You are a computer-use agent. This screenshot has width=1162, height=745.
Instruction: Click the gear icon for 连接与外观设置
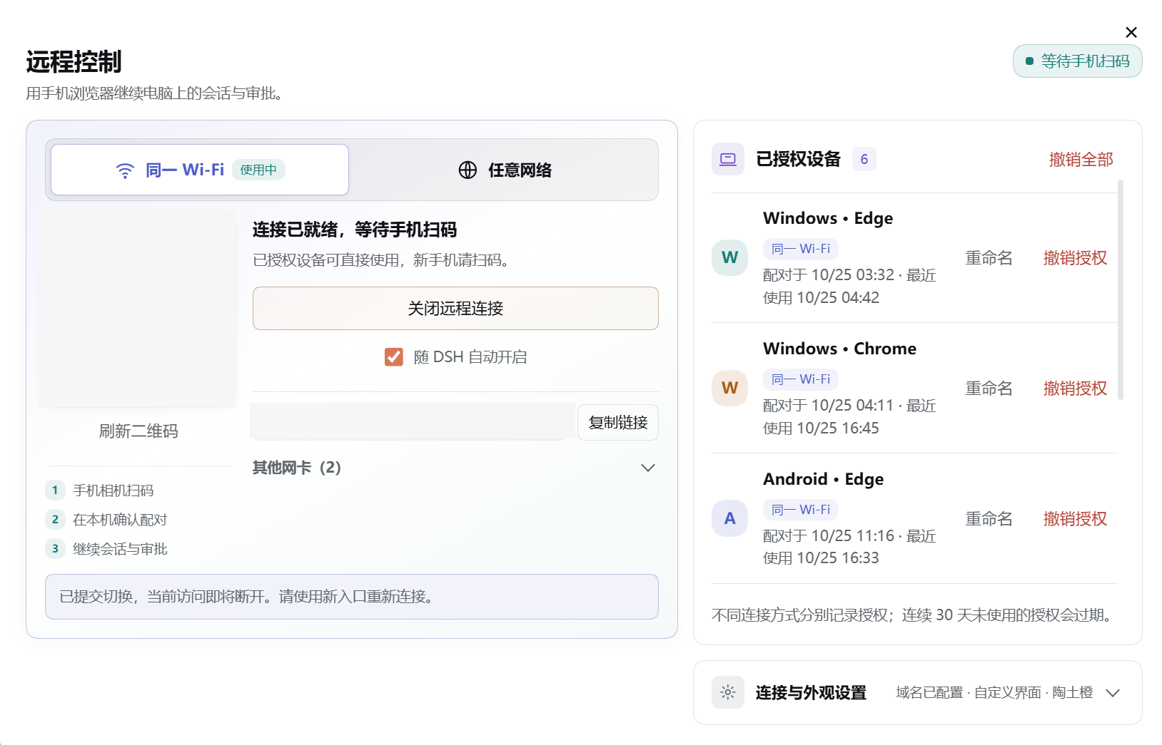point(728,692)
